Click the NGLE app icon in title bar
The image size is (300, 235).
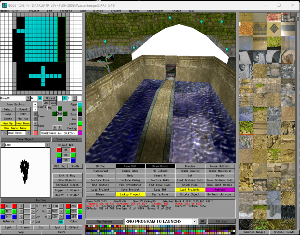[4, 5]
